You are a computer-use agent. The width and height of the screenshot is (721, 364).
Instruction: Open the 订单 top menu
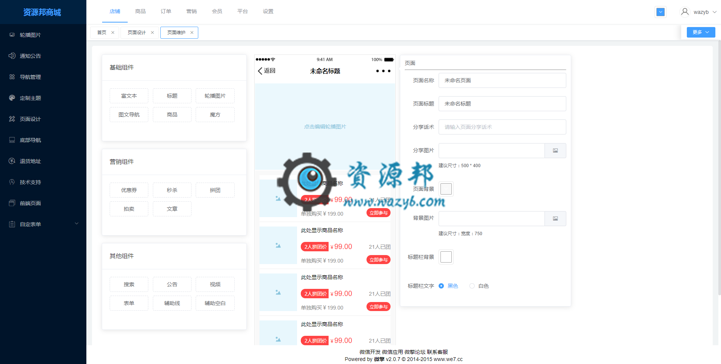[166, 11]
